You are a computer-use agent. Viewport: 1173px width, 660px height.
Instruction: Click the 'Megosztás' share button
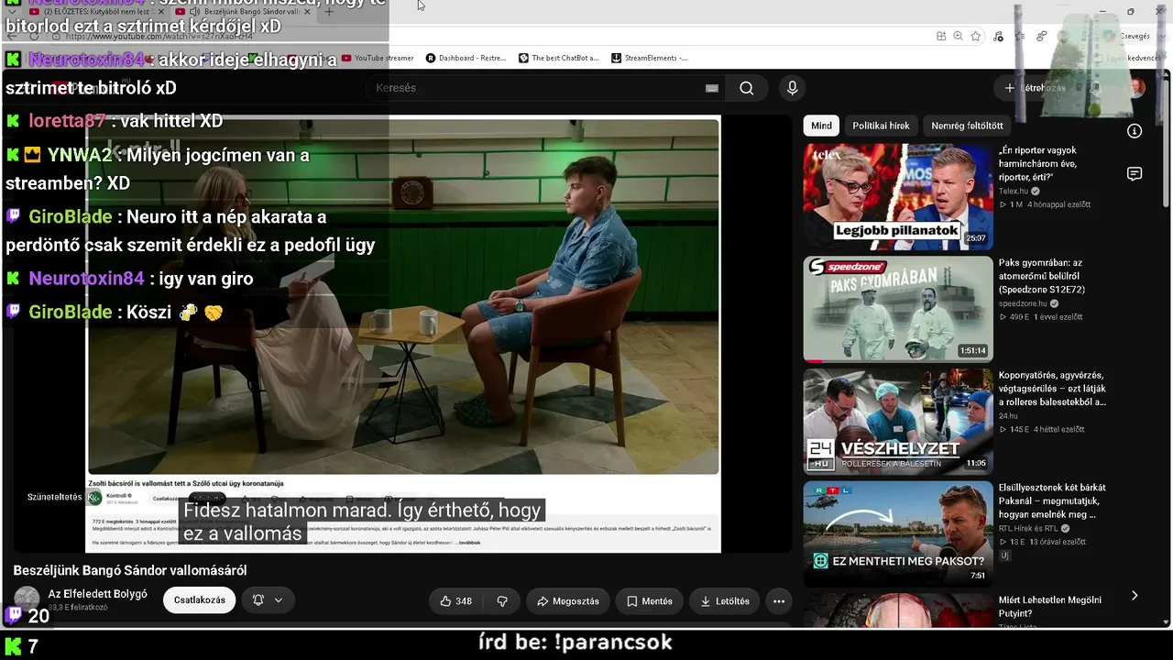click(x=568, y=601)
